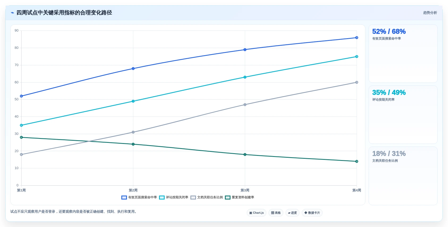Click the 第4周 point on the 重复资料创建率 line

coord(357,161)
